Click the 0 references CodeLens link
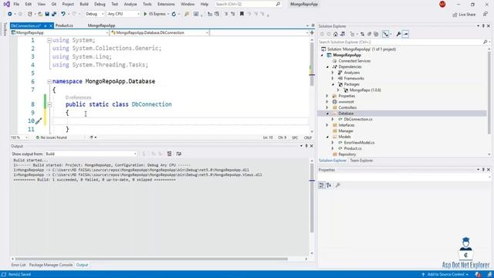The height and width of the screenshot is (278, 494). click(x=78, y=98)
